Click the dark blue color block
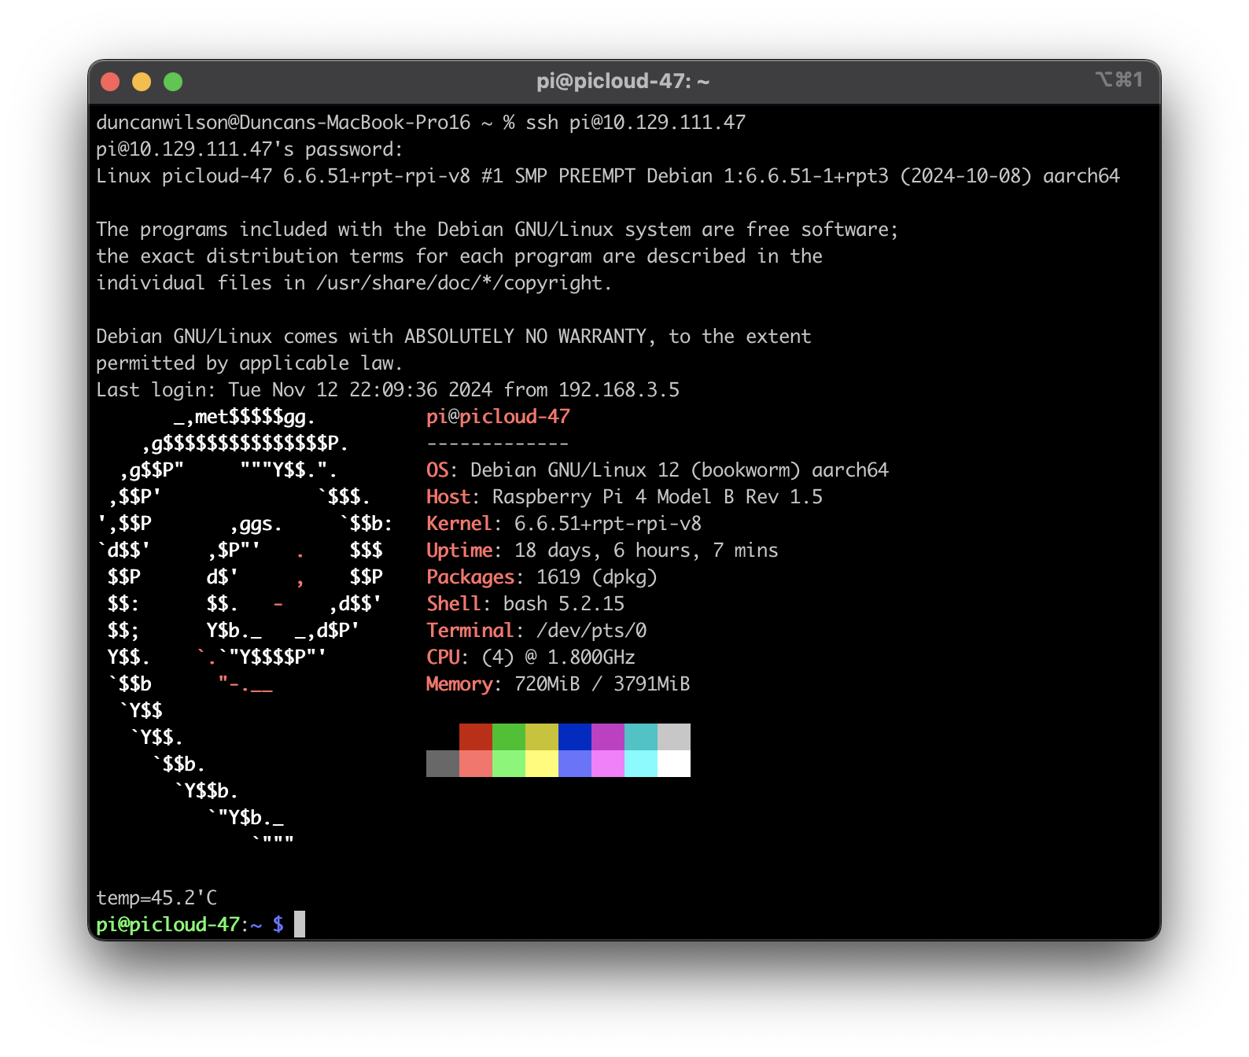The image size is (1249, 1057). [x=575, y=737]
